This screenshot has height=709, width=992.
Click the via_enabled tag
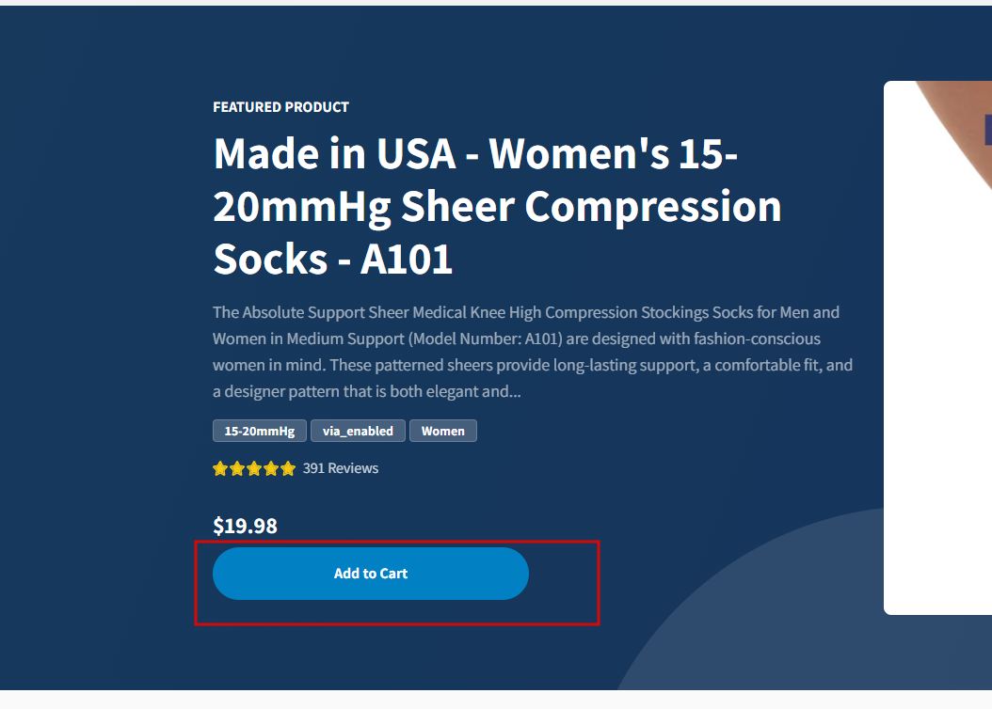pyautogui.click(x=358, y=431)
